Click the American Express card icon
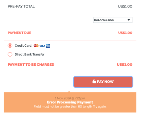142x119 pixels. click(48, 46)
